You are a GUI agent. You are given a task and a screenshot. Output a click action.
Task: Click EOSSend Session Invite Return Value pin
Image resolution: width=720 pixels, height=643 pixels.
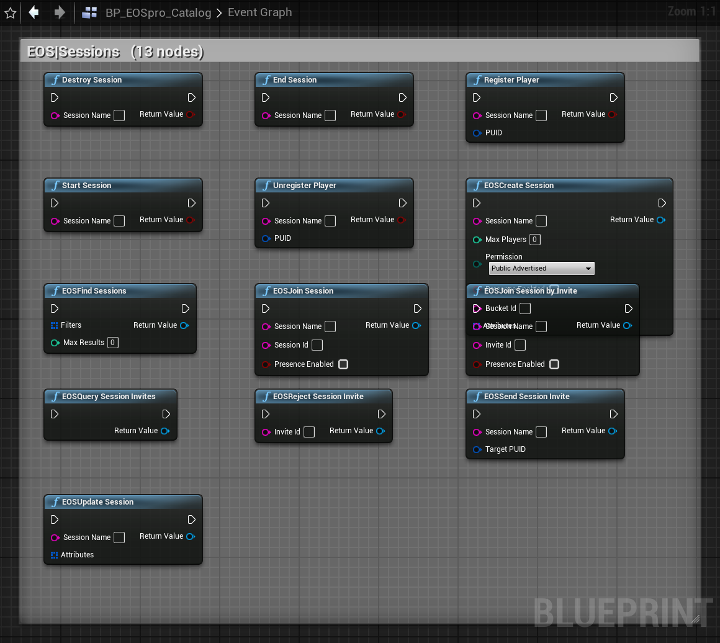tap(613, 431)
